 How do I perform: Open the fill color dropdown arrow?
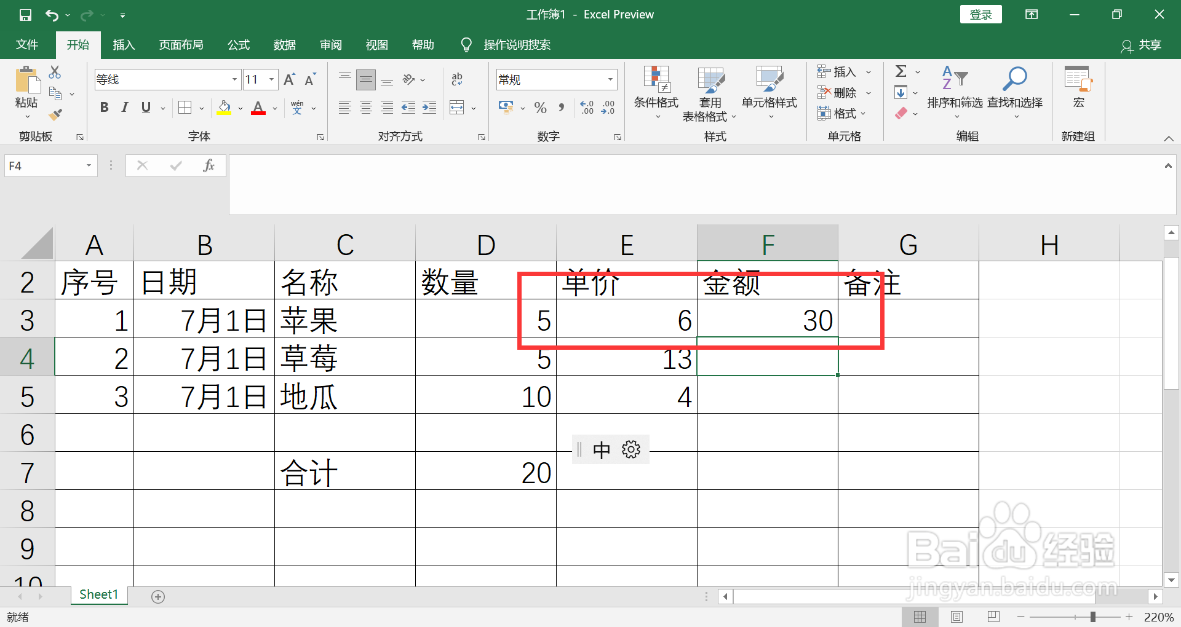tap(239, 108)
